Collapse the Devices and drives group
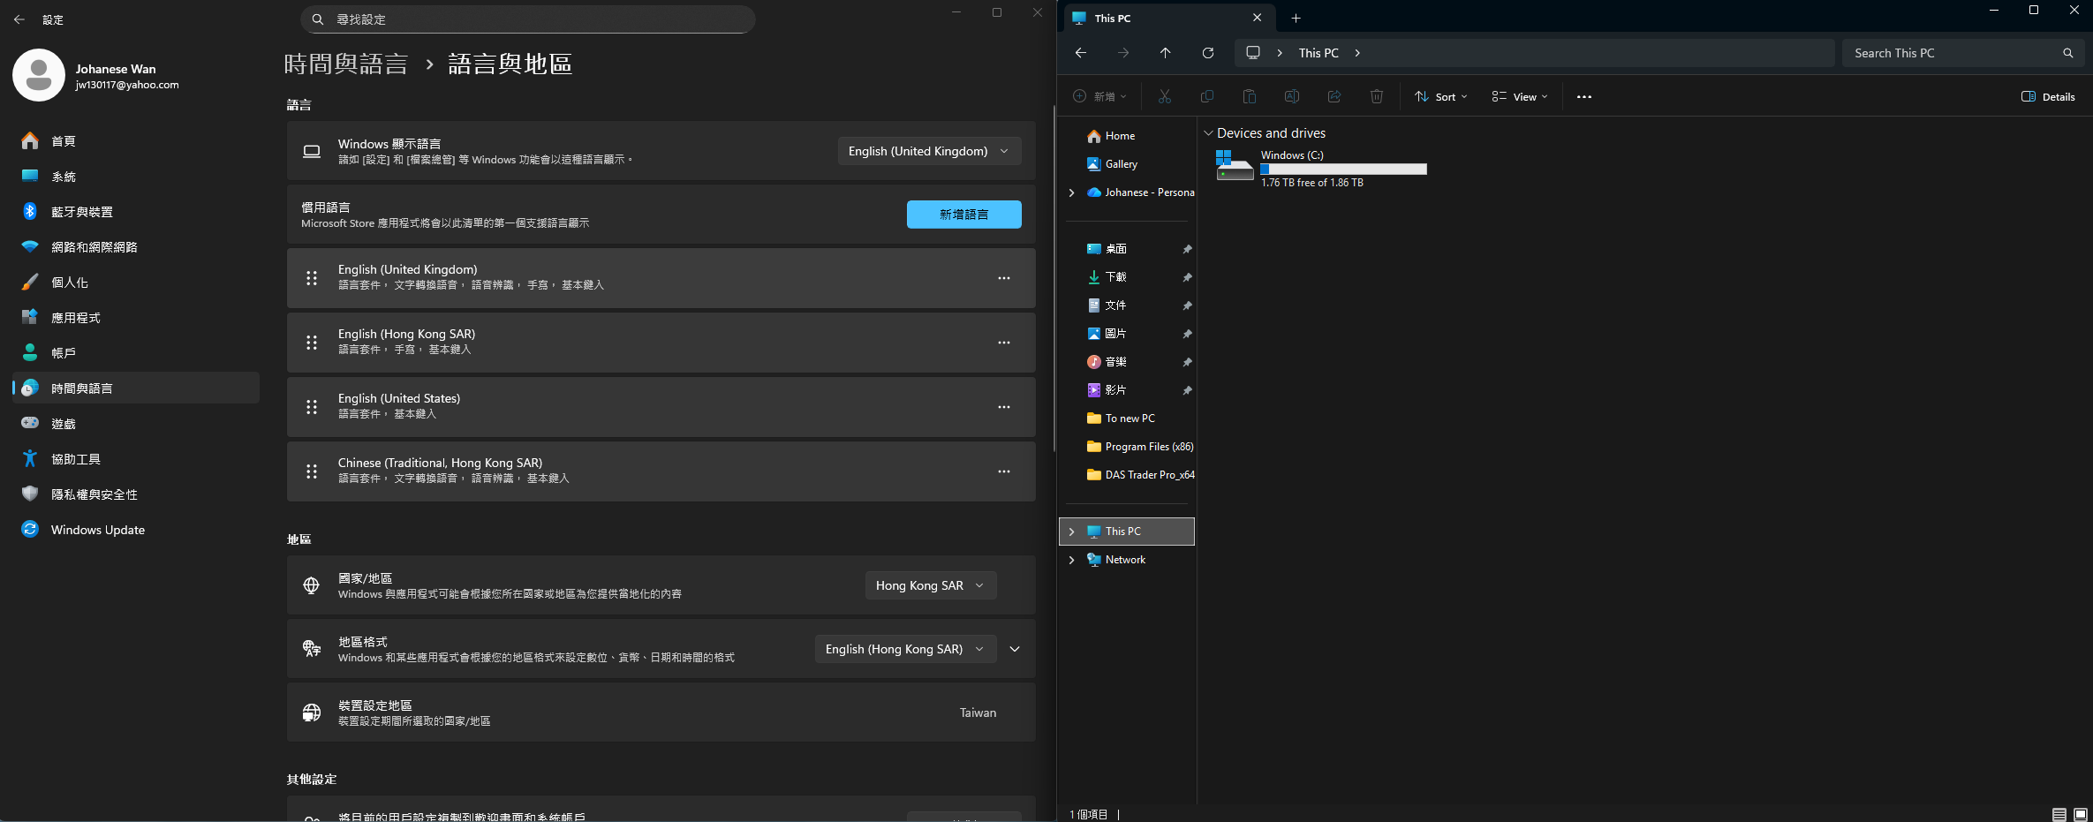 pos(1208,133)
